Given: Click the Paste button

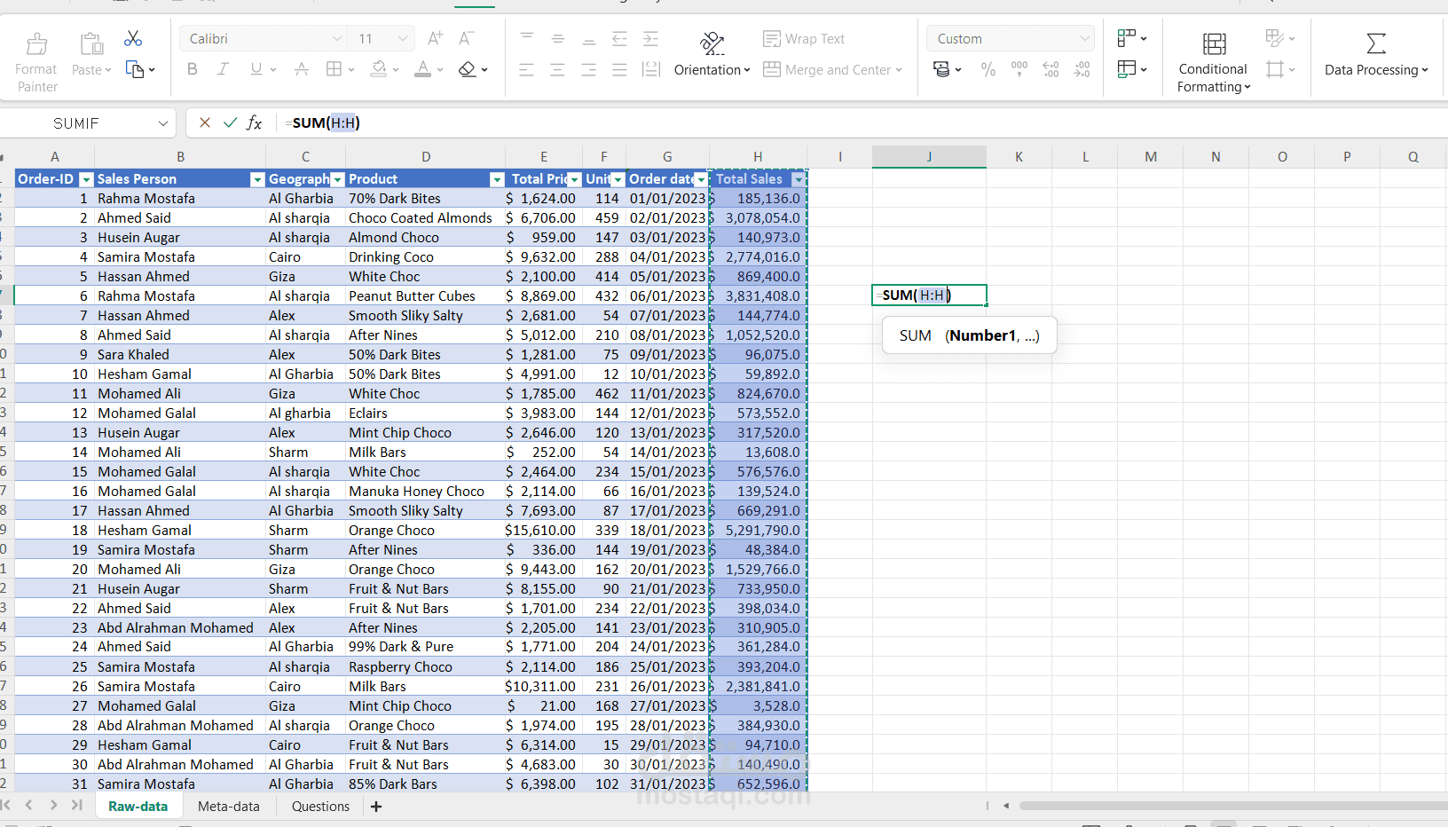Looking at the screenshot, I should pos(90,54).
